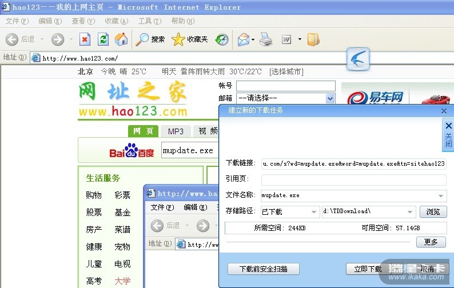Open back dropdown in the second IE window
The height and width of the screenshot is (288, 454).
(x=187, y=225)
